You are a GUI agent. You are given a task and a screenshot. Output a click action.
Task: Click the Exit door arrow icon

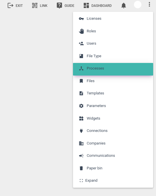click(10, 5)
